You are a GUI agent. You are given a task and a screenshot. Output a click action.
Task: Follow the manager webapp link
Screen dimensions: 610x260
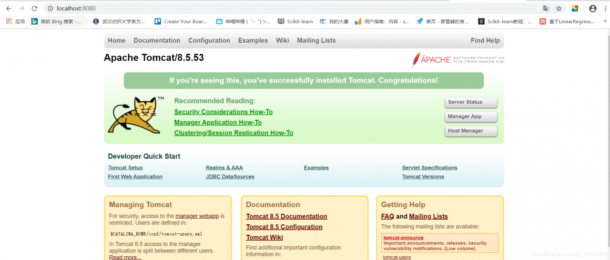[197, 216]
